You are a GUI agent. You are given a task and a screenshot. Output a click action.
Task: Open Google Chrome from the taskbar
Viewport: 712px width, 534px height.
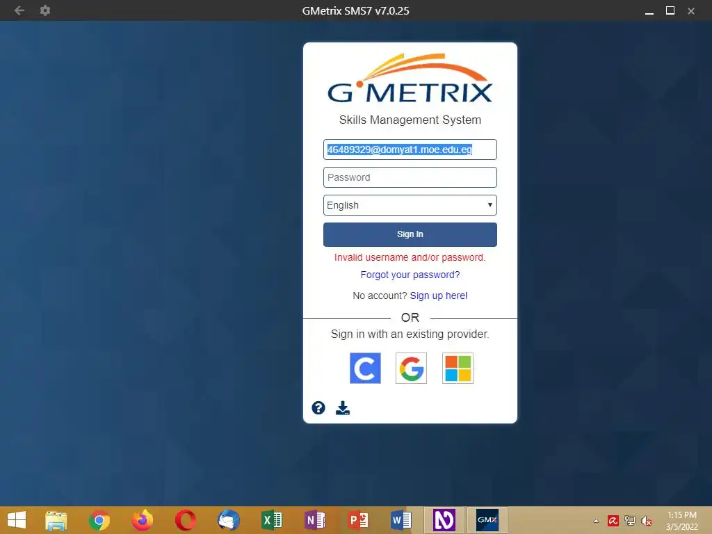[99, 520]
